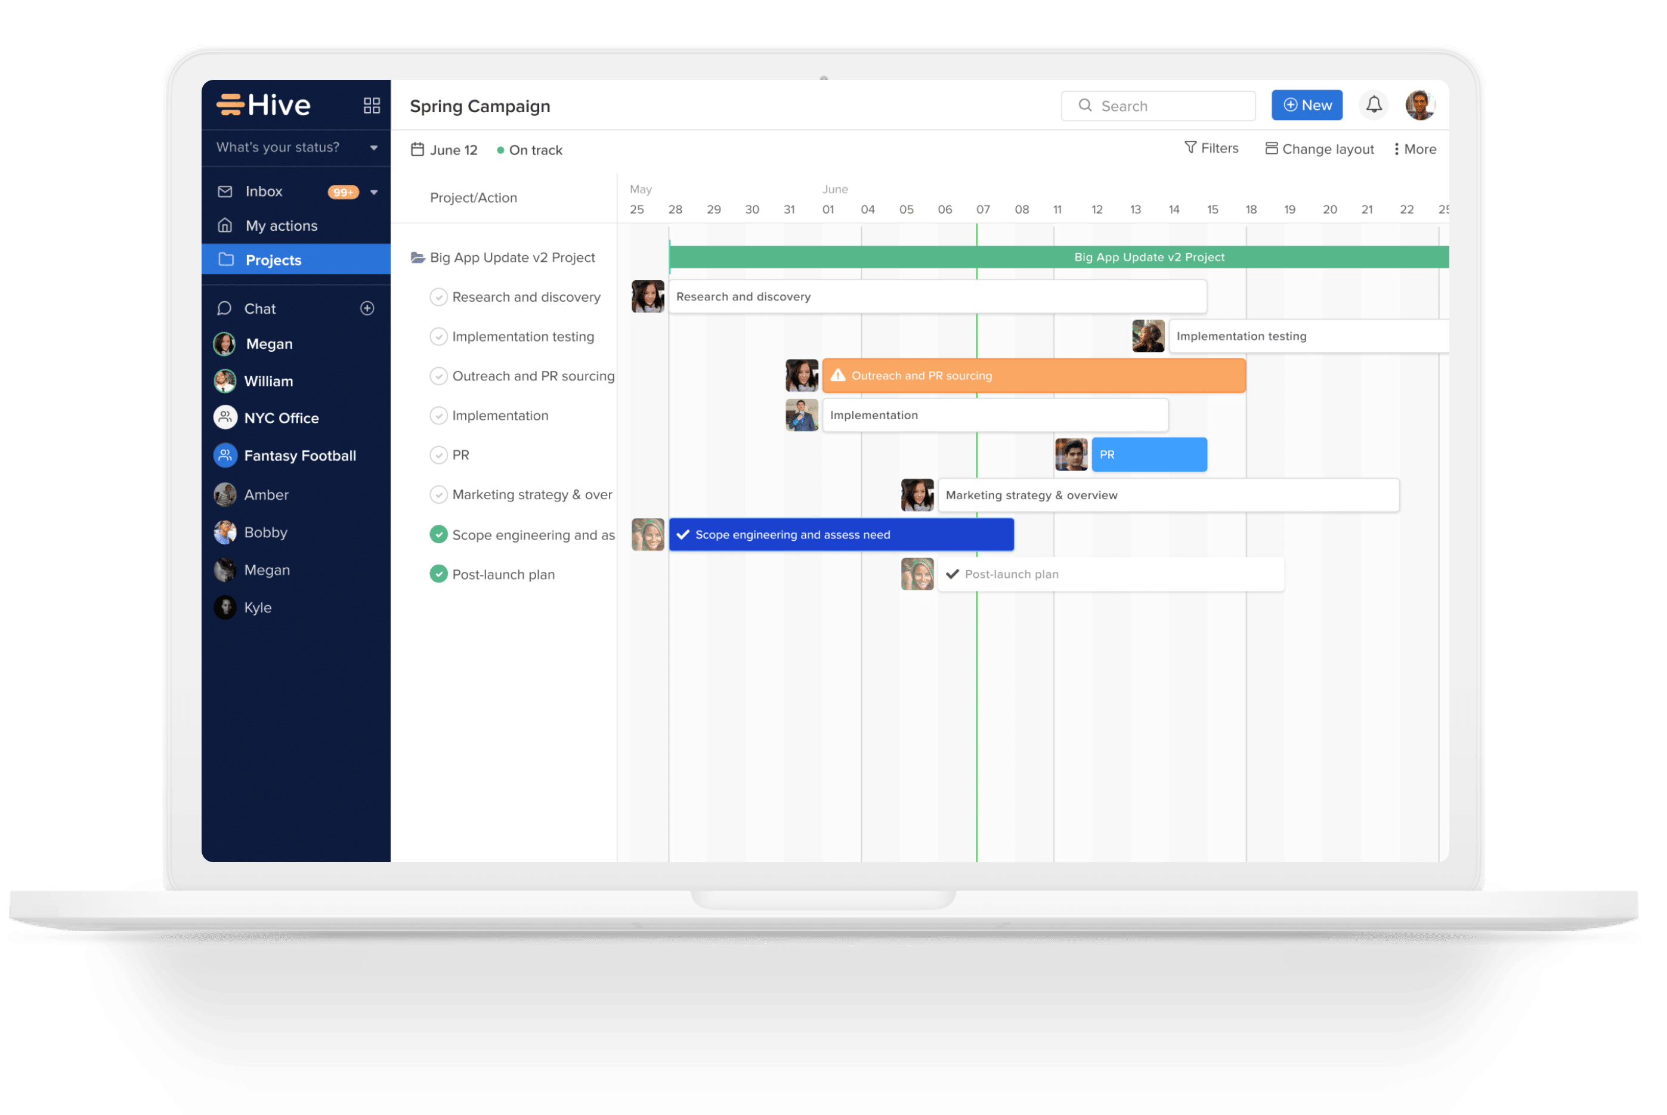The height and width of the screenshot is (1115, 1667).
Task: Toggle completion on Scope engineering task
Action: click(x=438, y=534)
